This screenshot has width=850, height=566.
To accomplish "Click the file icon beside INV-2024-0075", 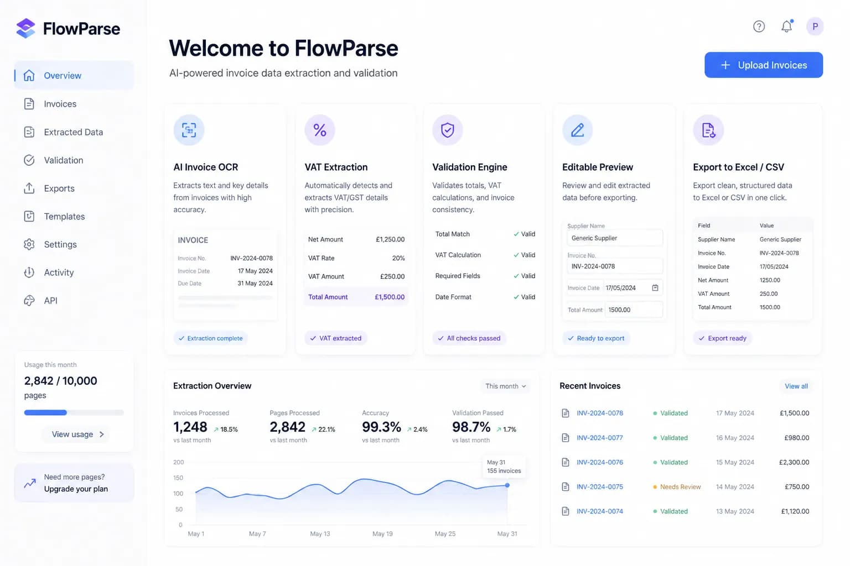I will pyautogui.click(x=566, y=487).
